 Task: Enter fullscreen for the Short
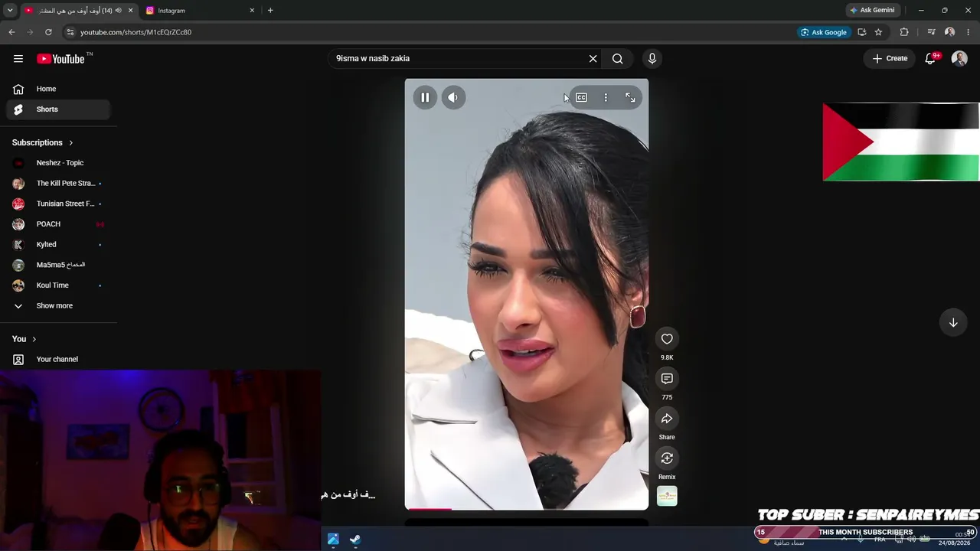[x=630, y=97]
